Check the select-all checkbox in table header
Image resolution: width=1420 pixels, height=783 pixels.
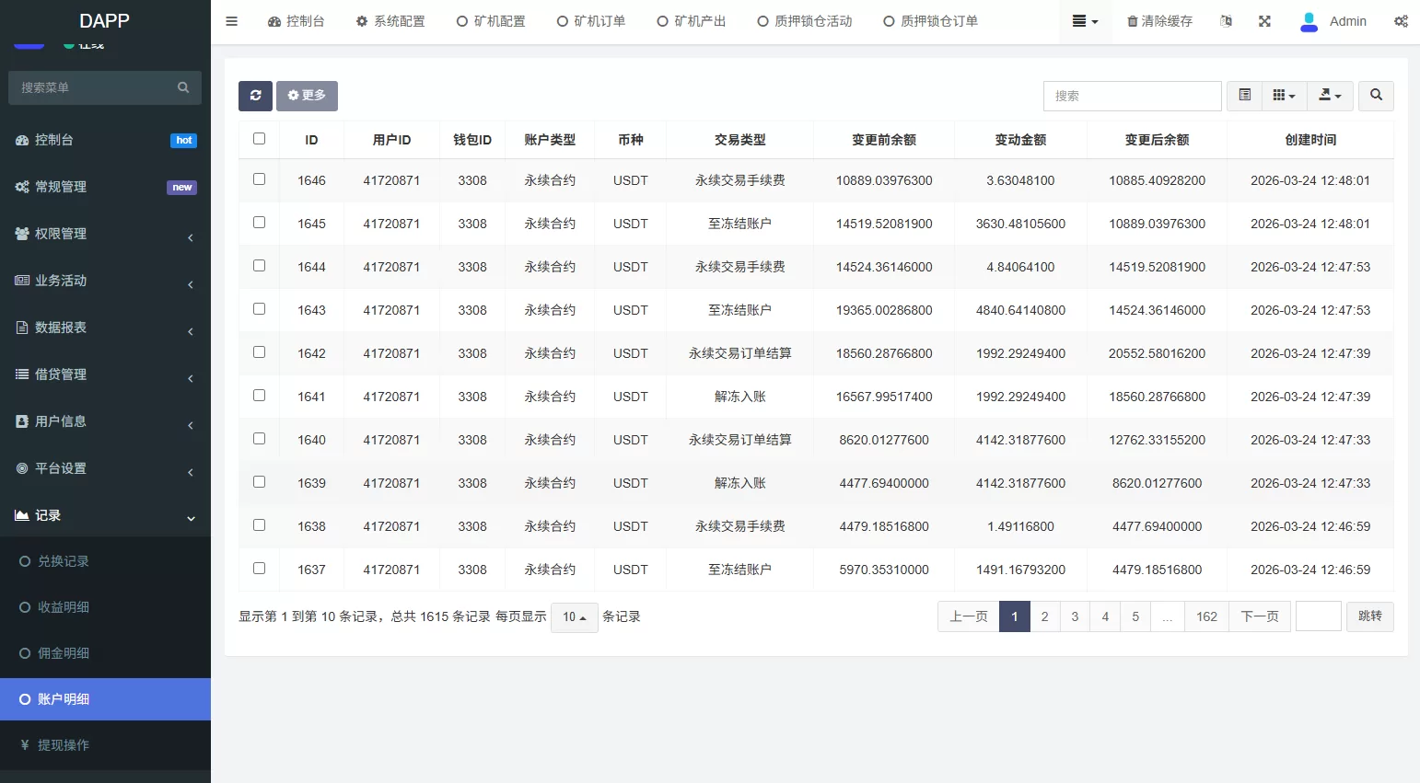(x=259, y=138)
